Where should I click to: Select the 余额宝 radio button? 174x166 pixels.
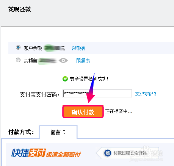point(18,60)
